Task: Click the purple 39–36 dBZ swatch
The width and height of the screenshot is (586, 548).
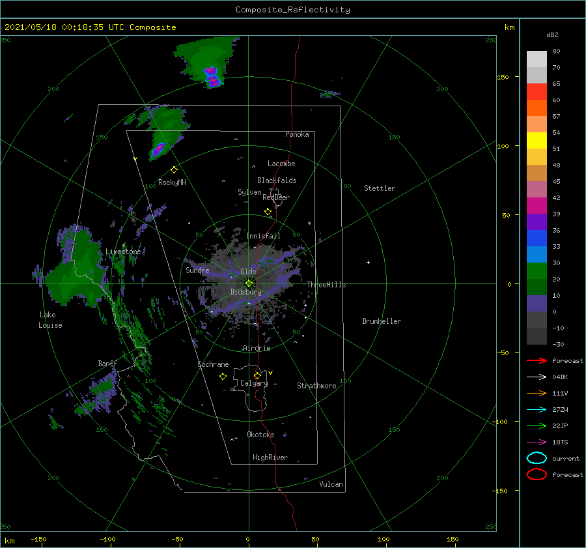Action: (537, 222)
